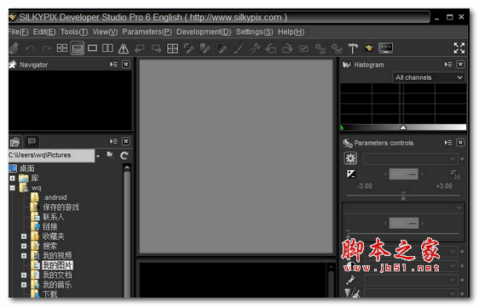Rotate image right with toolbar icon

tap(287, 48)
